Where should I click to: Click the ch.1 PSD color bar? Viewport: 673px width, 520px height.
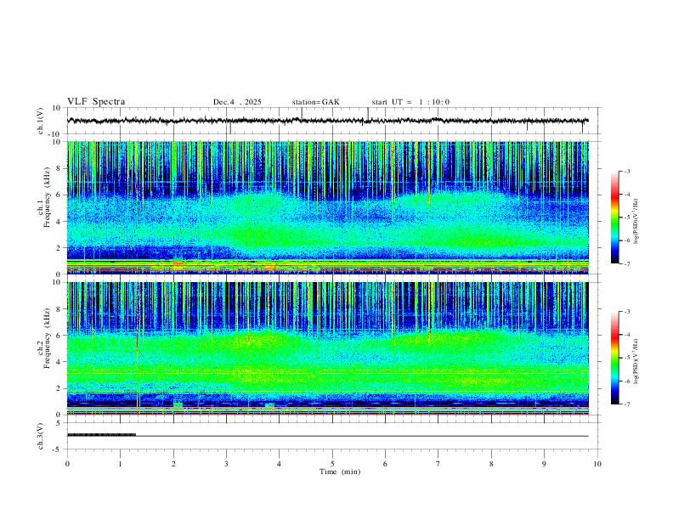[x=614, y=218]
